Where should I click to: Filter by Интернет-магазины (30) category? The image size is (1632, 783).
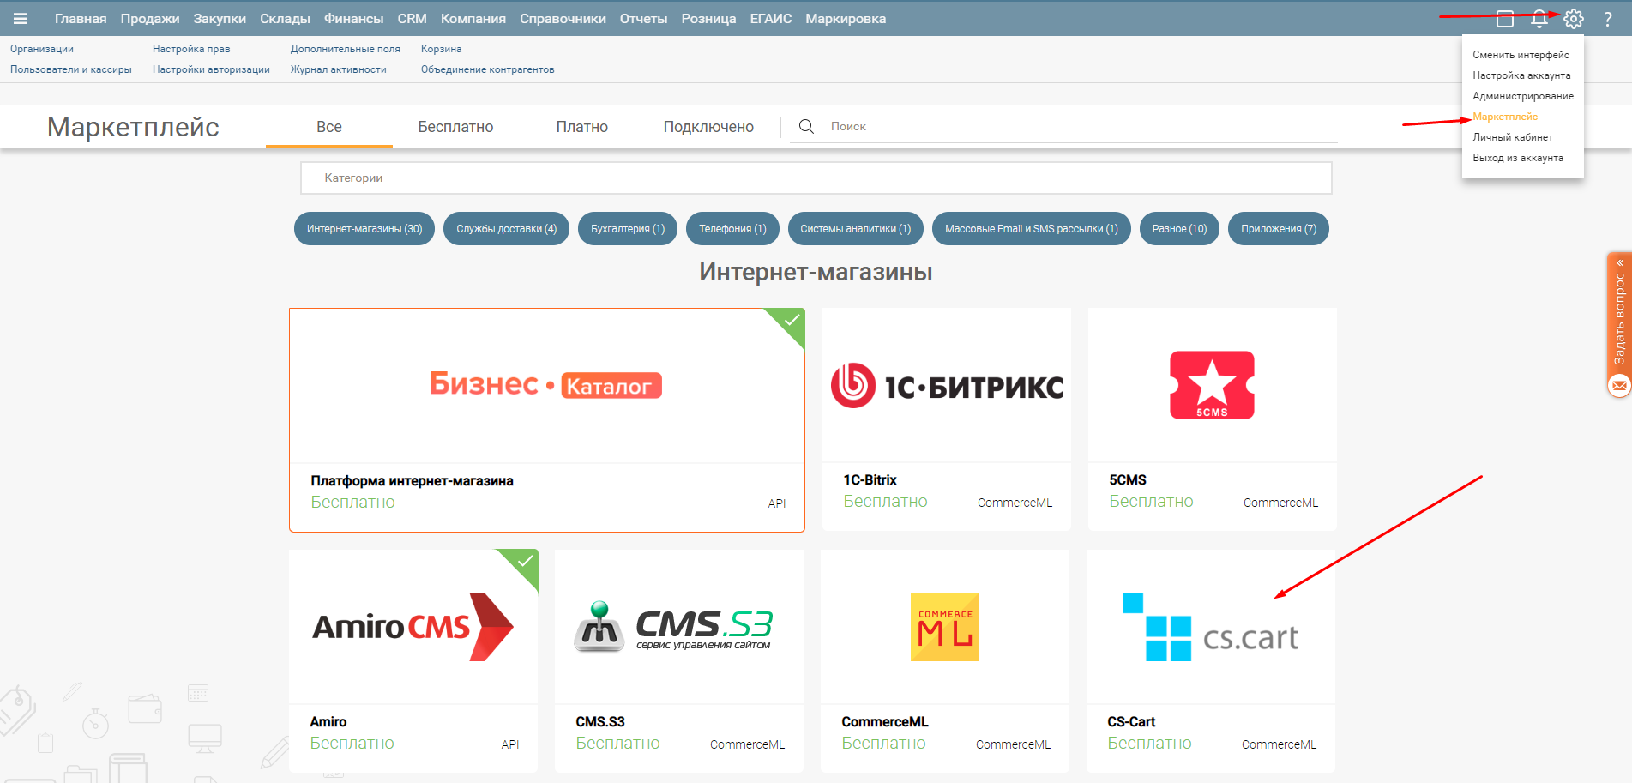coord(364,229)
